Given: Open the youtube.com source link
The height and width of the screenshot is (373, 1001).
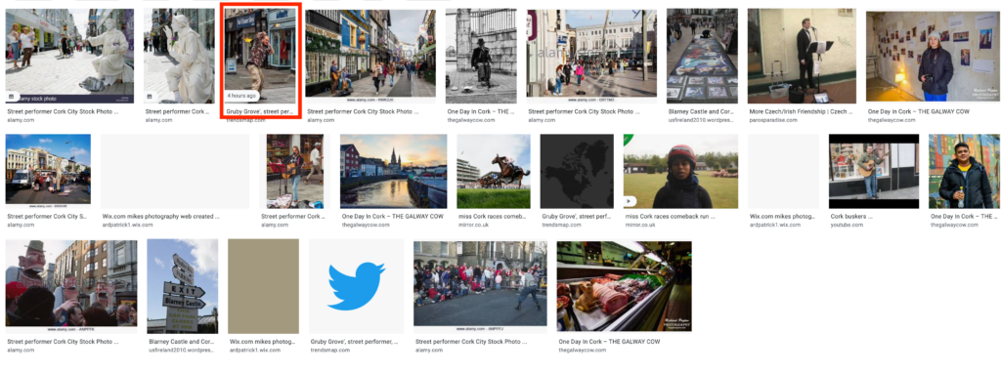Looking at the screenshot, I should pyautogui.click(x=847, y=225).
